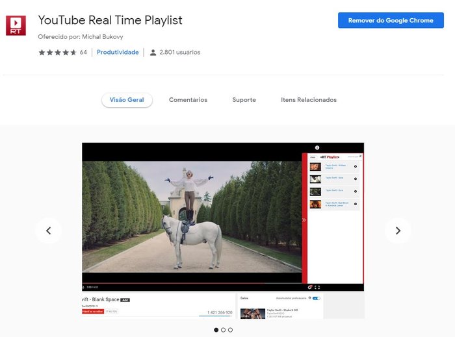Viewport: 455px width, 337px height.
Task: Click the extension preview screenshot image
Action: 223,231
